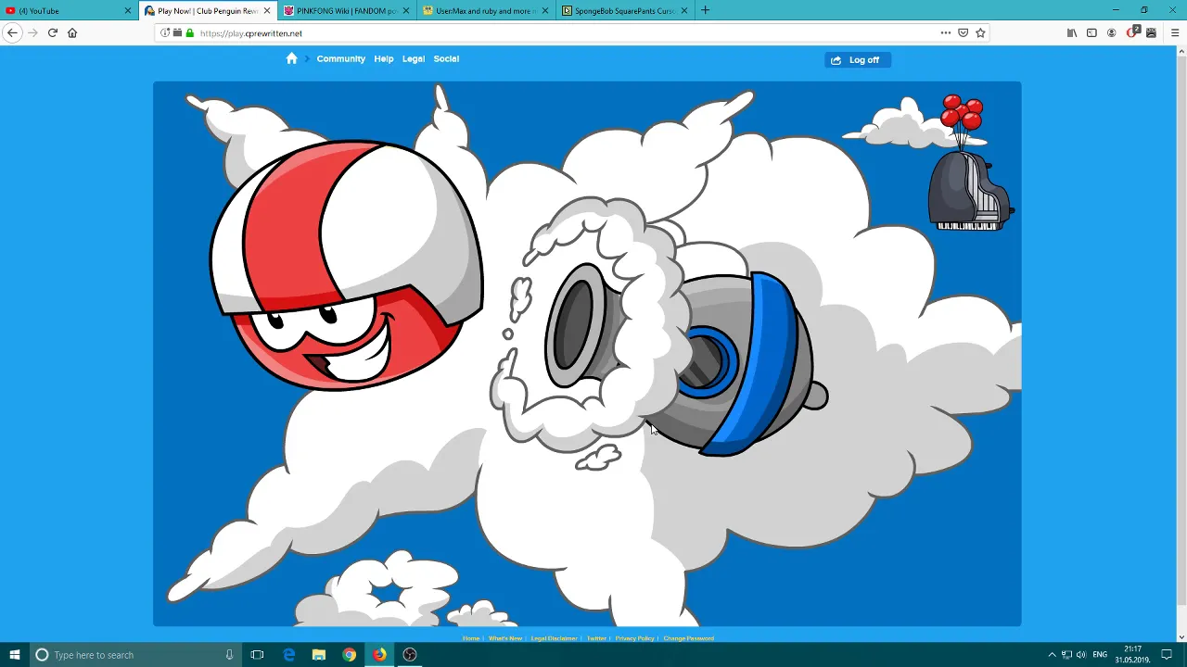Click the green padlock site info icon
The height and width of the screenshot is (667, 1187).
point(190,32)
